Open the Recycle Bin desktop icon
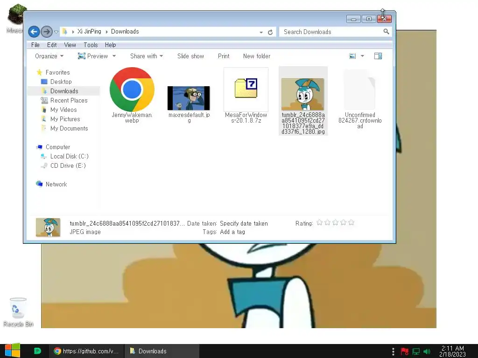 tap(18, 312)
